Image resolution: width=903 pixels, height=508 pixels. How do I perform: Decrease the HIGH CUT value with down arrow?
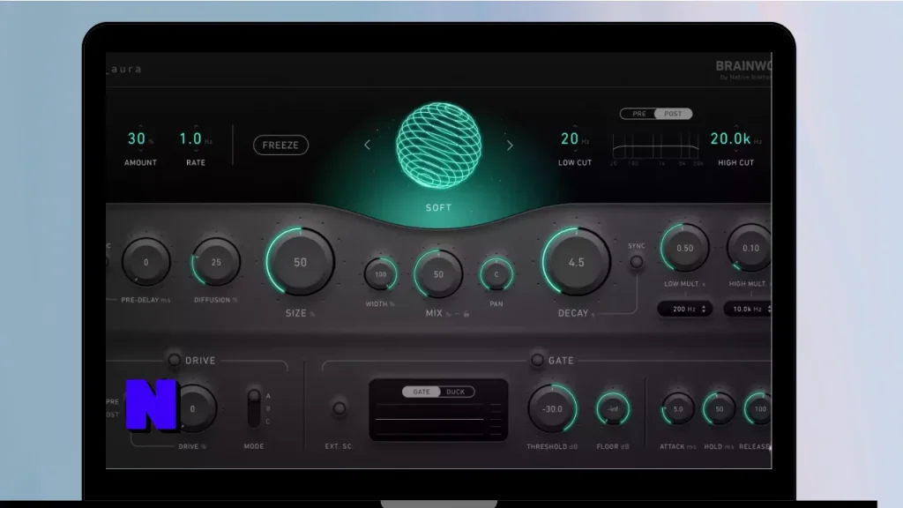735,151
